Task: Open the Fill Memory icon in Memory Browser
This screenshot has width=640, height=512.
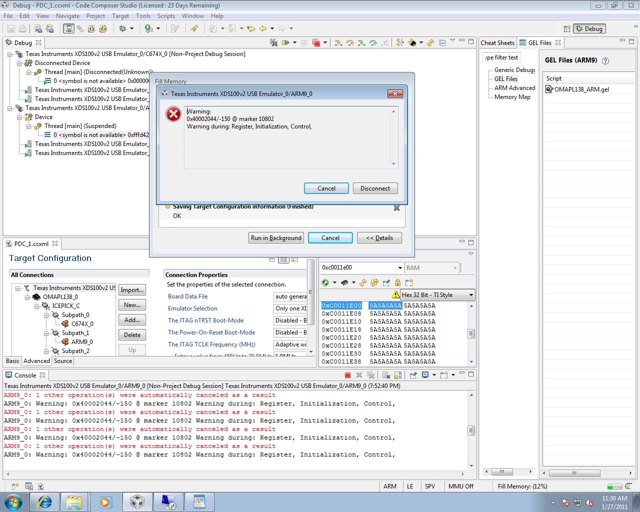Action: pyautogui.click(x=374, y=282)
